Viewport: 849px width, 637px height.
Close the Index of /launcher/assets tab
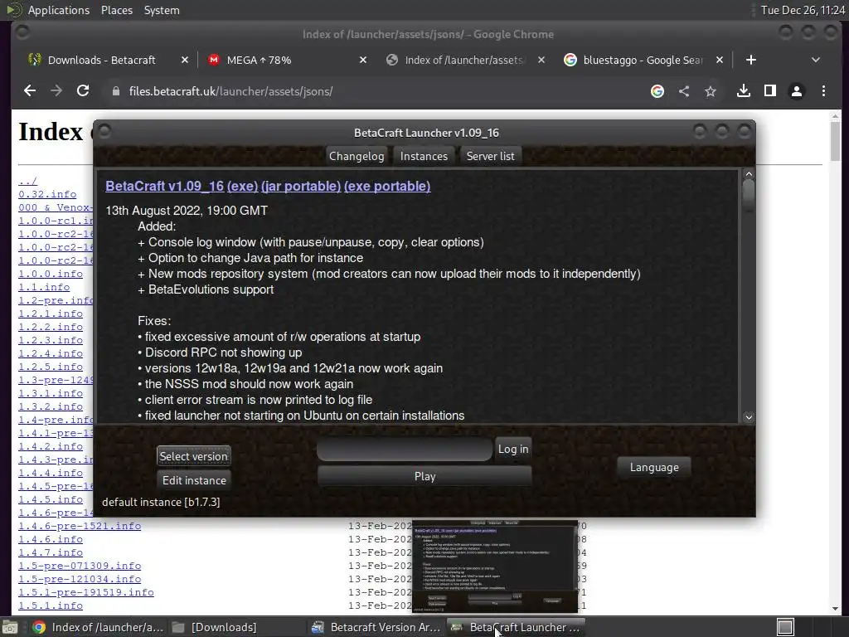tap(541, 60)
